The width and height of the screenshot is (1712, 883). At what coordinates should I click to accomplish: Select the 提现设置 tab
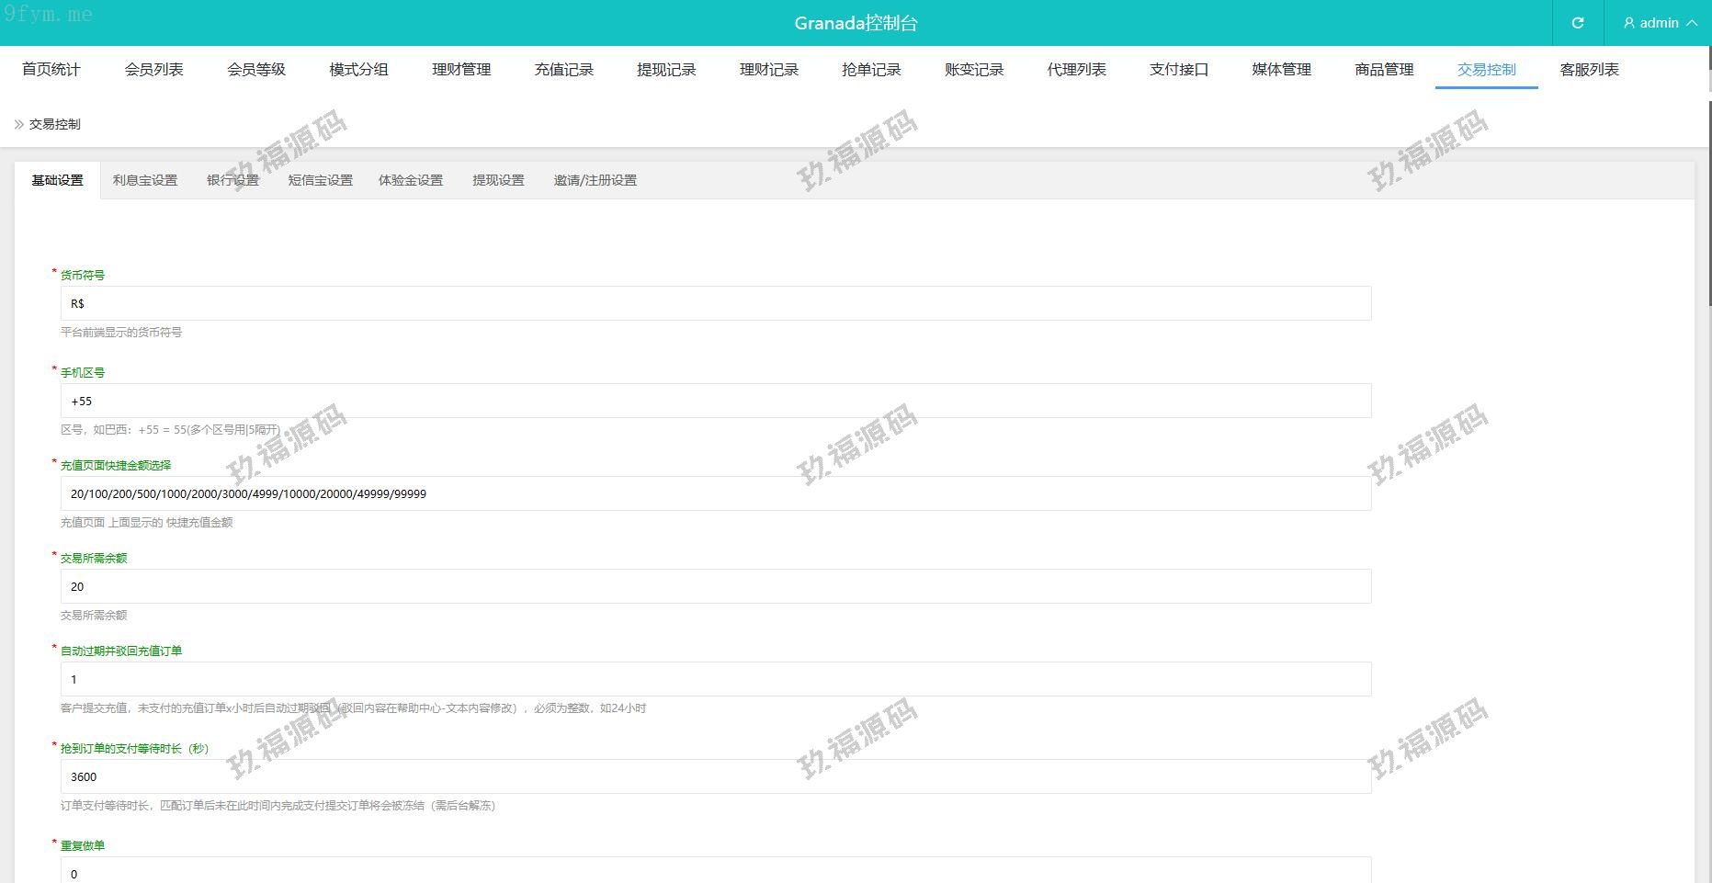[x=498, y=181]
